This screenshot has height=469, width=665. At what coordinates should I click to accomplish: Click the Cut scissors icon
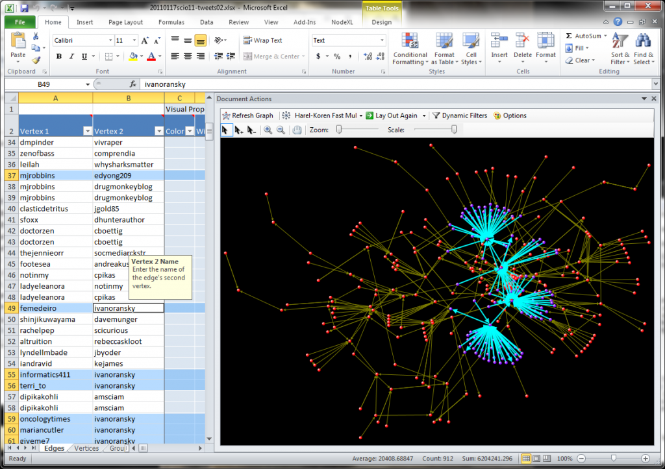(x=36, y=36)
